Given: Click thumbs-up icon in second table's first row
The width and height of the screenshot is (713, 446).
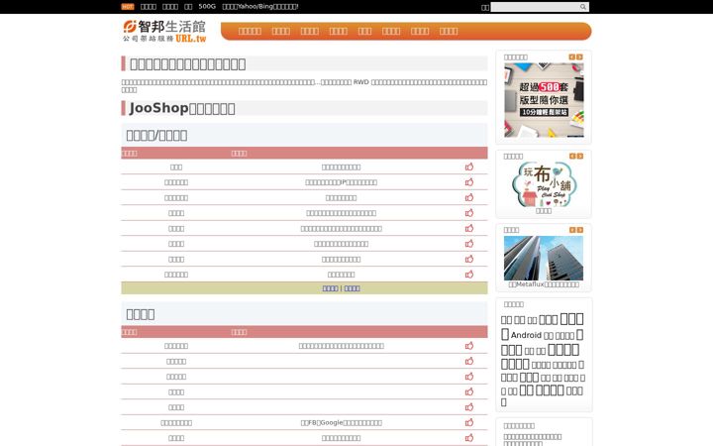Looking at the screenshot, I should [469, 346].
